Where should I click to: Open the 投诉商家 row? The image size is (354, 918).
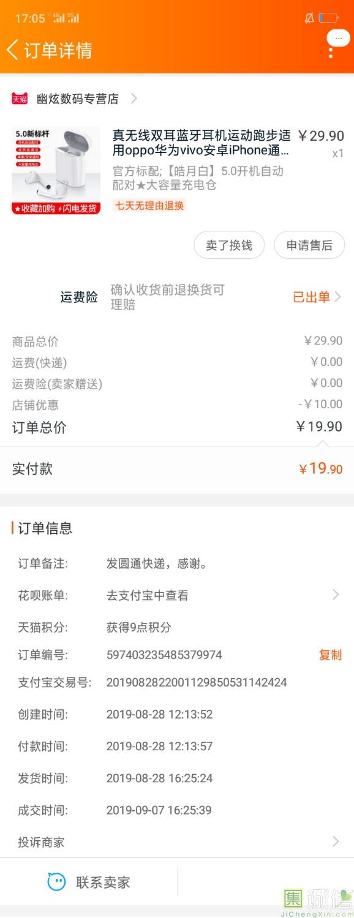177,842
